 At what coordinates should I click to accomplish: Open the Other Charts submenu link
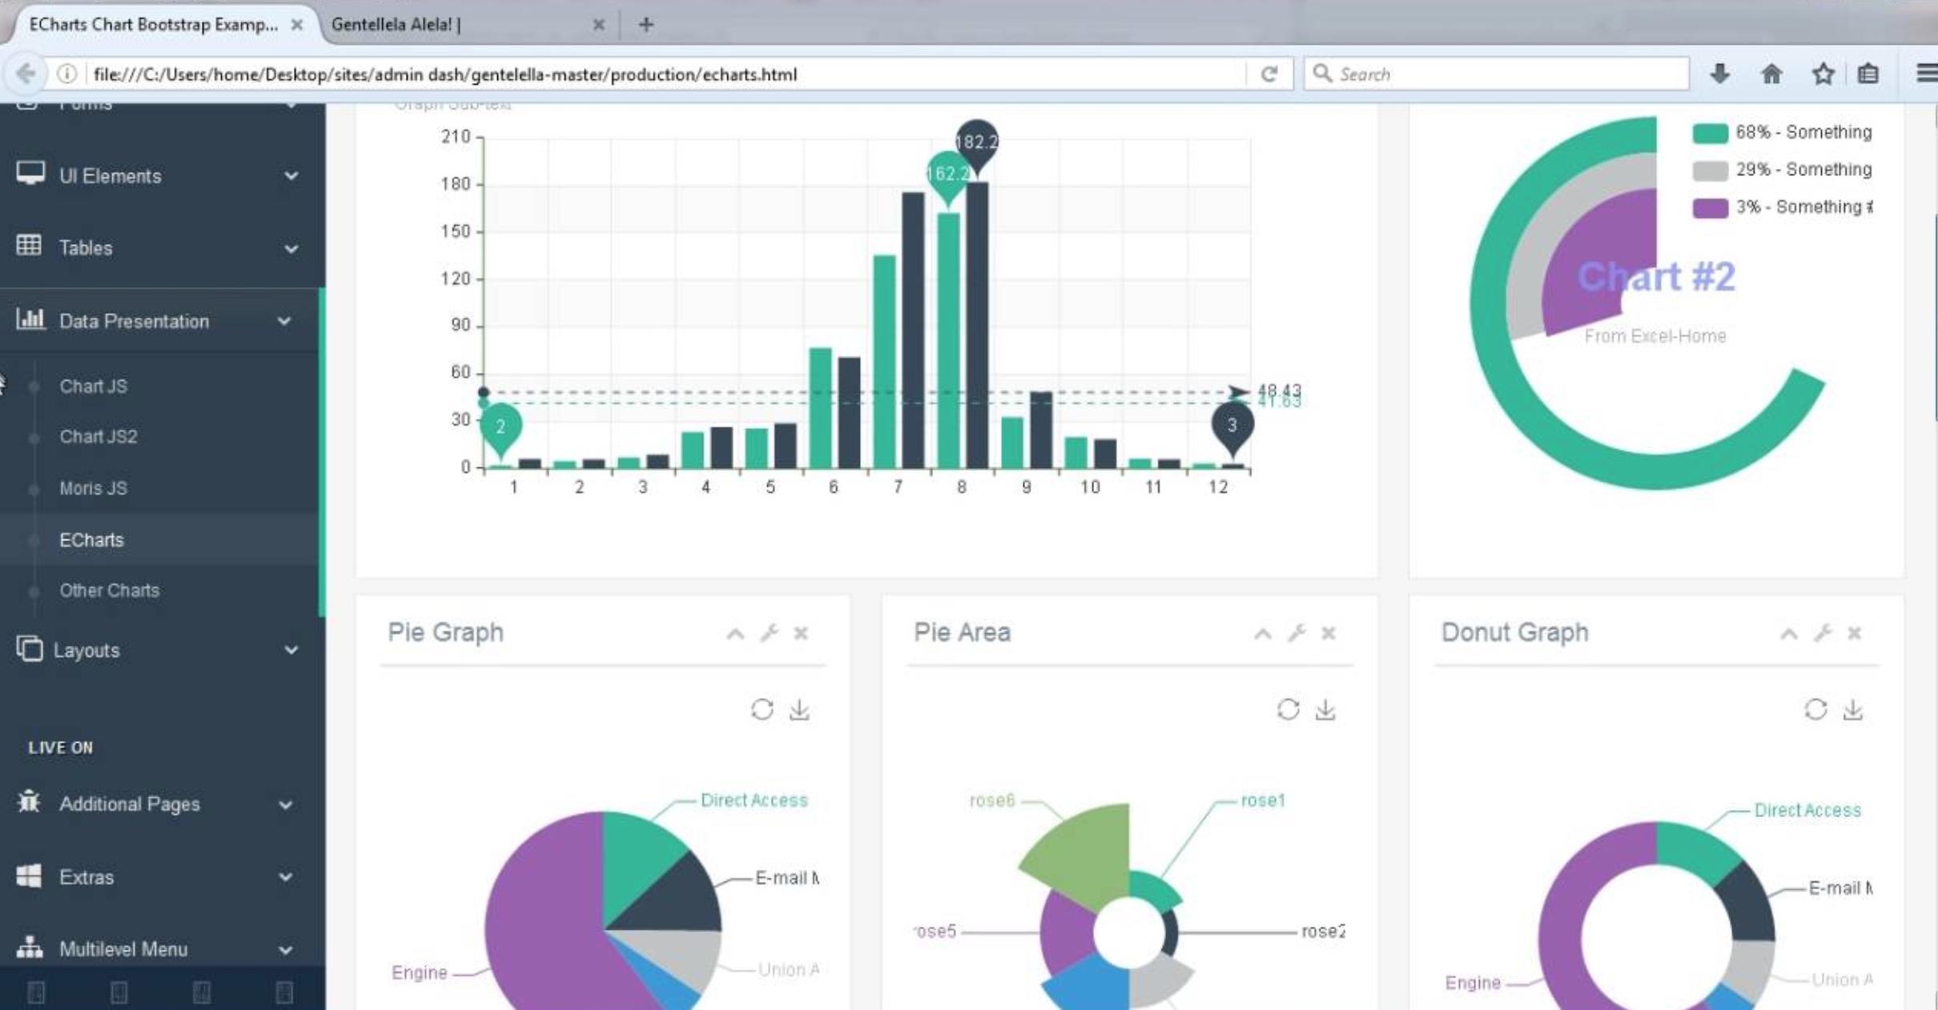pyautogui.click(x=109, y=590)
